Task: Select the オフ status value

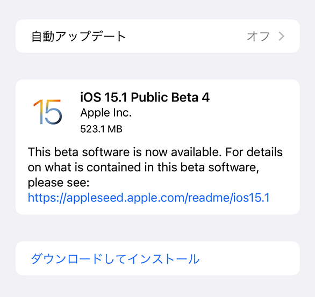Action: point(258,37)
